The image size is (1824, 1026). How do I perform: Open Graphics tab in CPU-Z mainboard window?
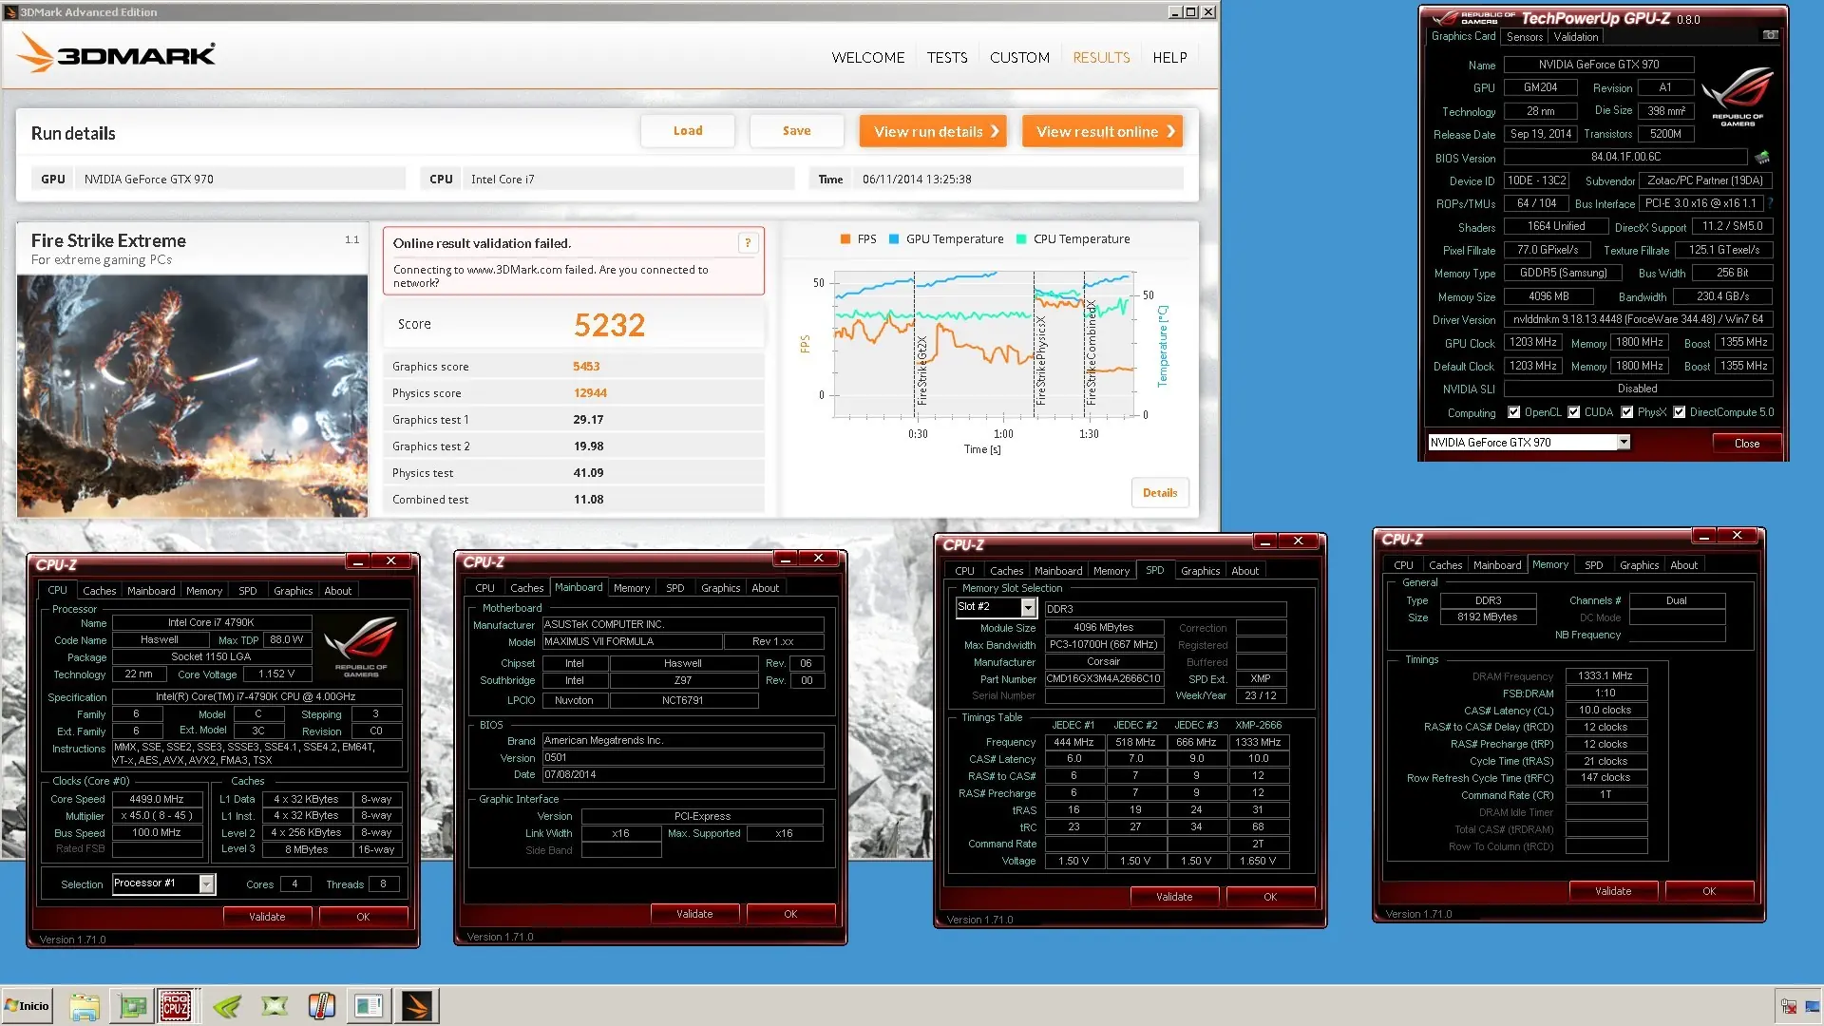click(720, 588)
